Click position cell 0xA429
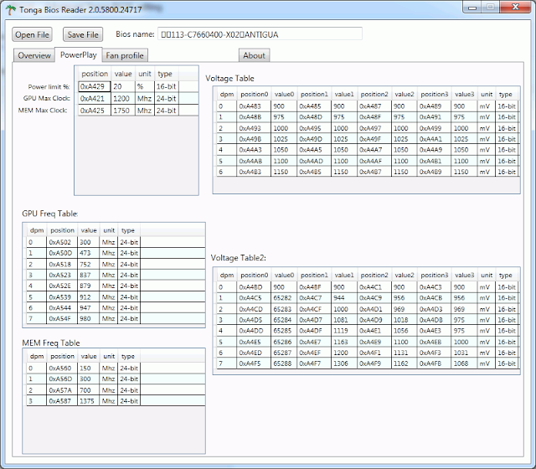This screenshot has width=536, height=469. pyautogui.click(x=95, y=86)
